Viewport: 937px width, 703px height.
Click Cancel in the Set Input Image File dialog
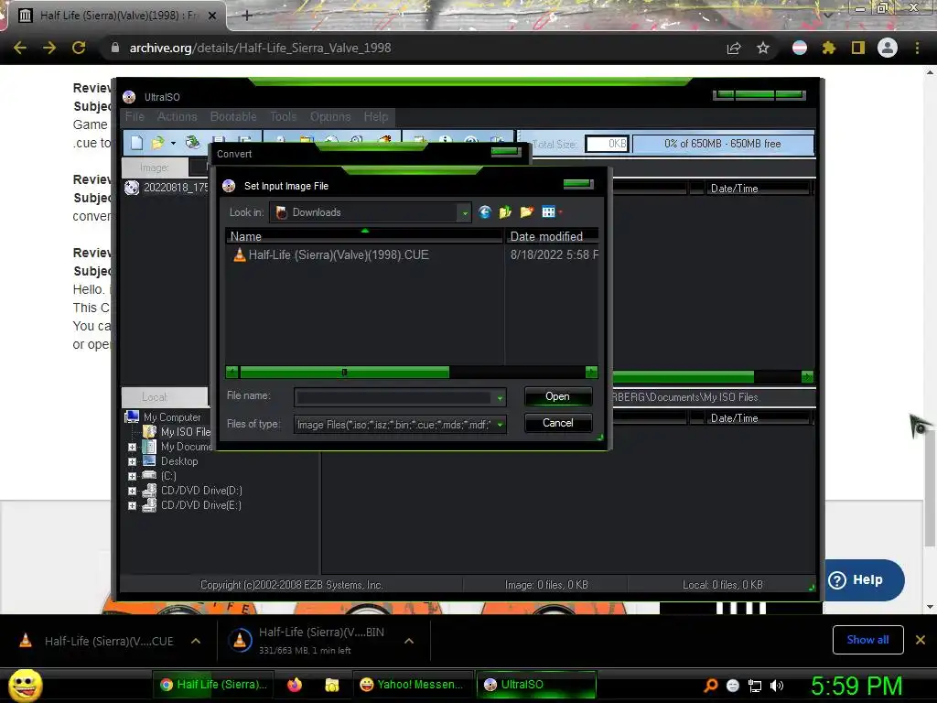coord(558,423)
